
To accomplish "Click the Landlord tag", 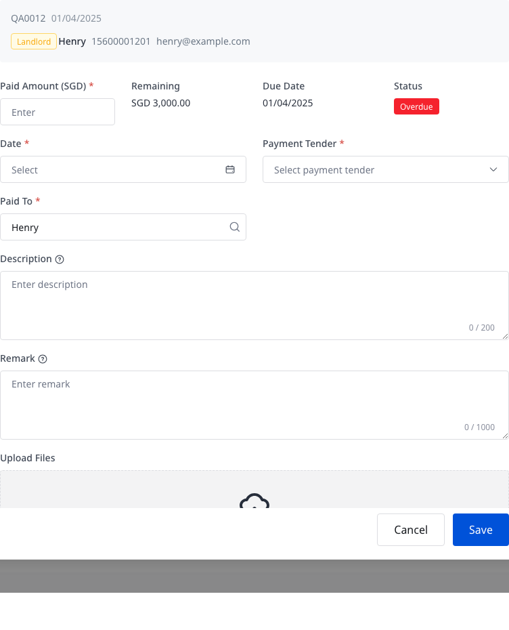I will click(34, 41).
